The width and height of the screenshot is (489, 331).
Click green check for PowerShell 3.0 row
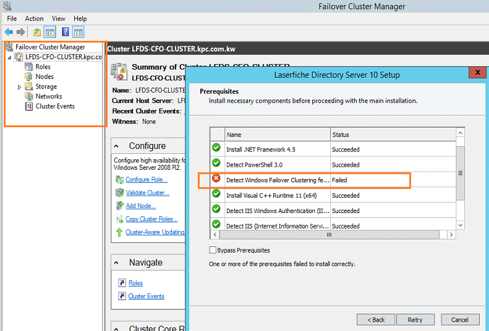(216, 162)
